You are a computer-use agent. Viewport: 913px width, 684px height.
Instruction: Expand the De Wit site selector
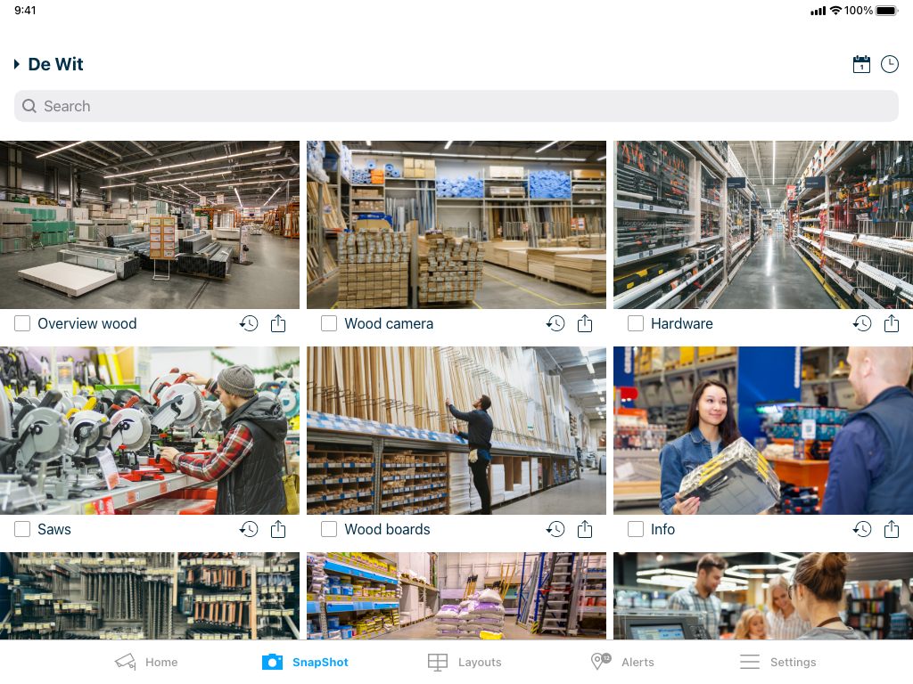[x=49, y=64]
